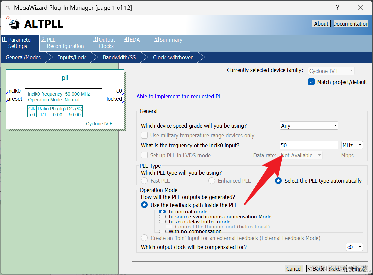This screenshot has width=373, height=275.
Task: Click the wizard wand title bar icon
Action: 8,8
